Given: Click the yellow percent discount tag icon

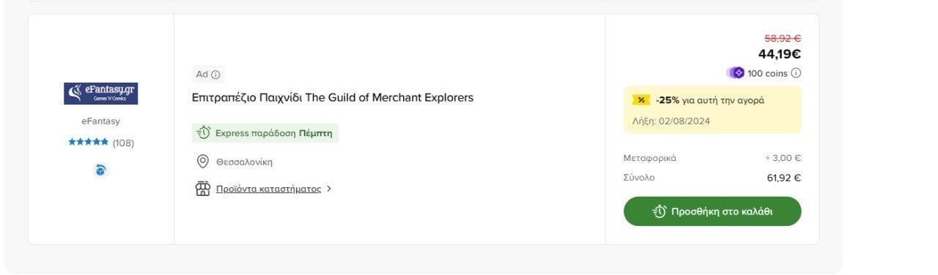Looking at the screenshot, I should pyautogui.click(x=641, y=100).
